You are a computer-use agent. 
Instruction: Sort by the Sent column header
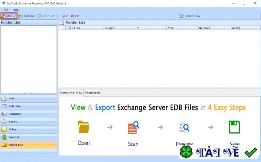[182, 28]
